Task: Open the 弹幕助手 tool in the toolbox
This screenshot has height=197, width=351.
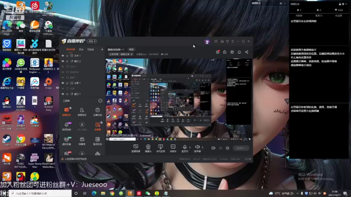Action: pos(67,112)
